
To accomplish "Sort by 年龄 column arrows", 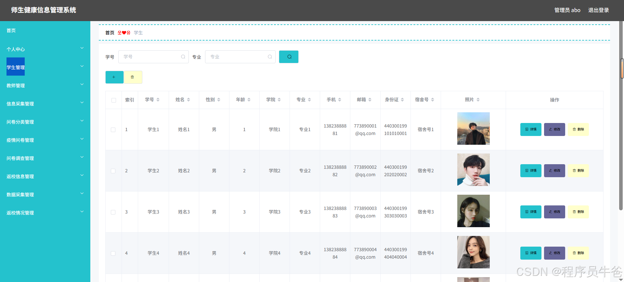I will (x=249, y=100).
